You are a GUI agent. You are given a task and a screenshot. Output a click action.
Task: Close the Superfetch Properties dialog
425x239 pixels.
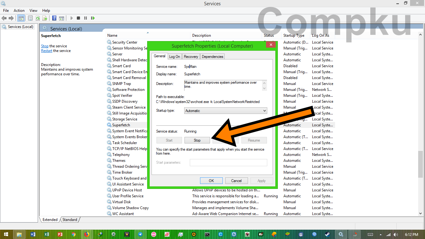(271, 45)
